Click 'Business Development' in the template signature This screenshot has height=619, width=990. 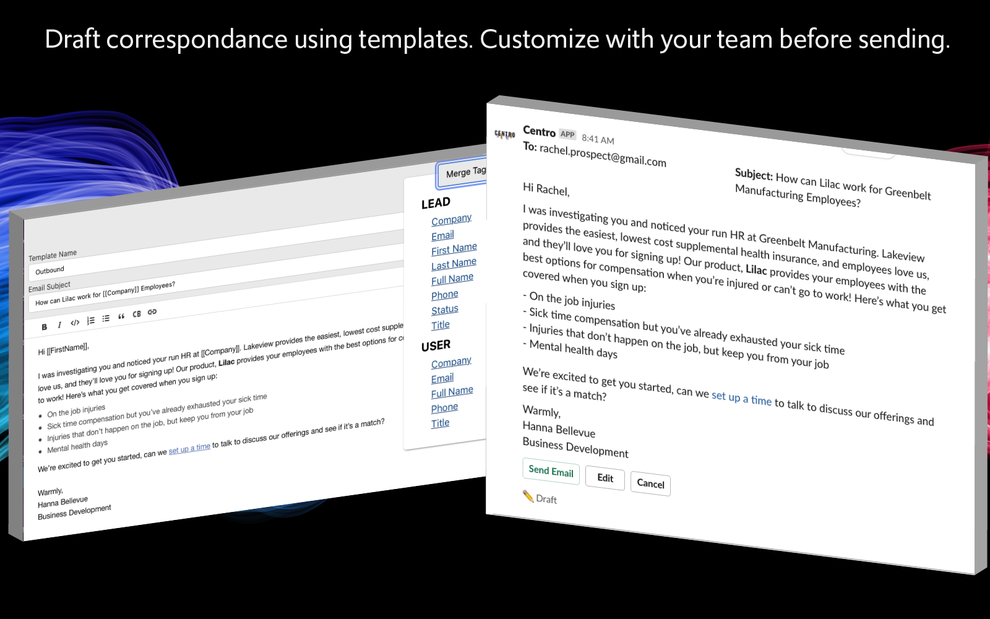tap(74, 512)
